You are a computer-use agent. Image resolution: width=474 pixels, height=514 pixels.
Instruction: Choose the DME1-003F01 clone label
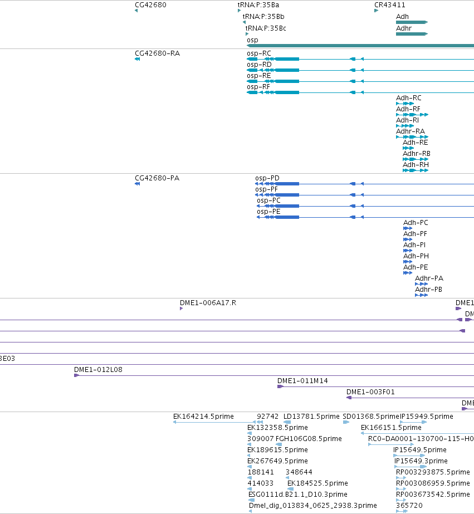pos(371,392)
